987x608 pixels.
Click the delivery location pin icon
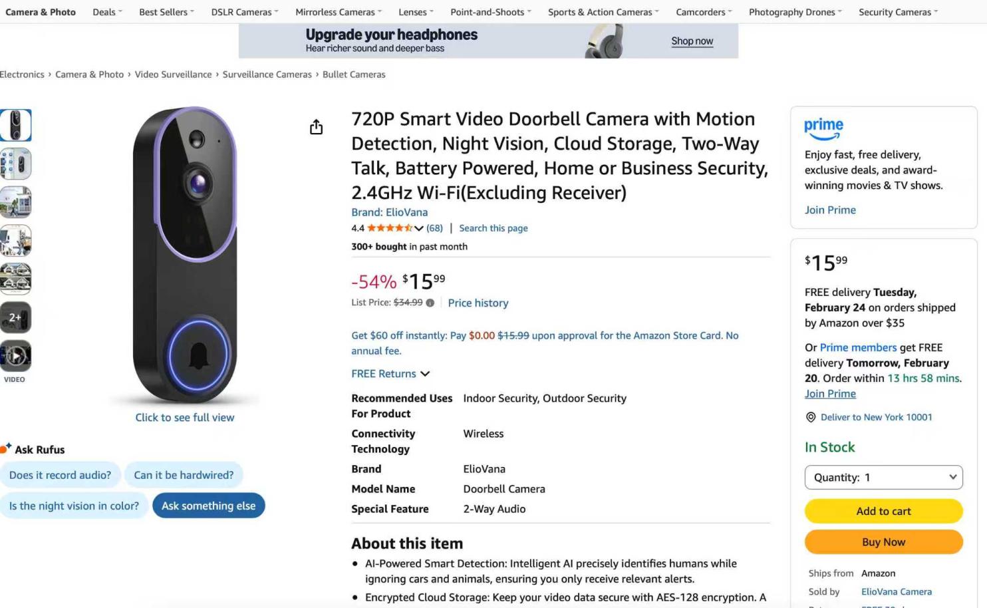811,417
